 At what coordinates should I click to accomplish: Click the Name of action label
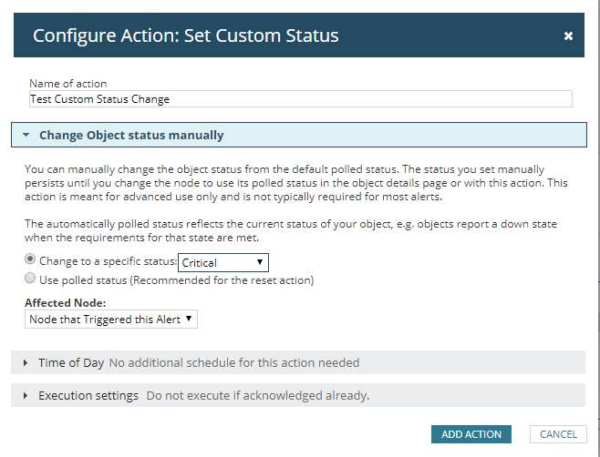click(x=67, y=84)
